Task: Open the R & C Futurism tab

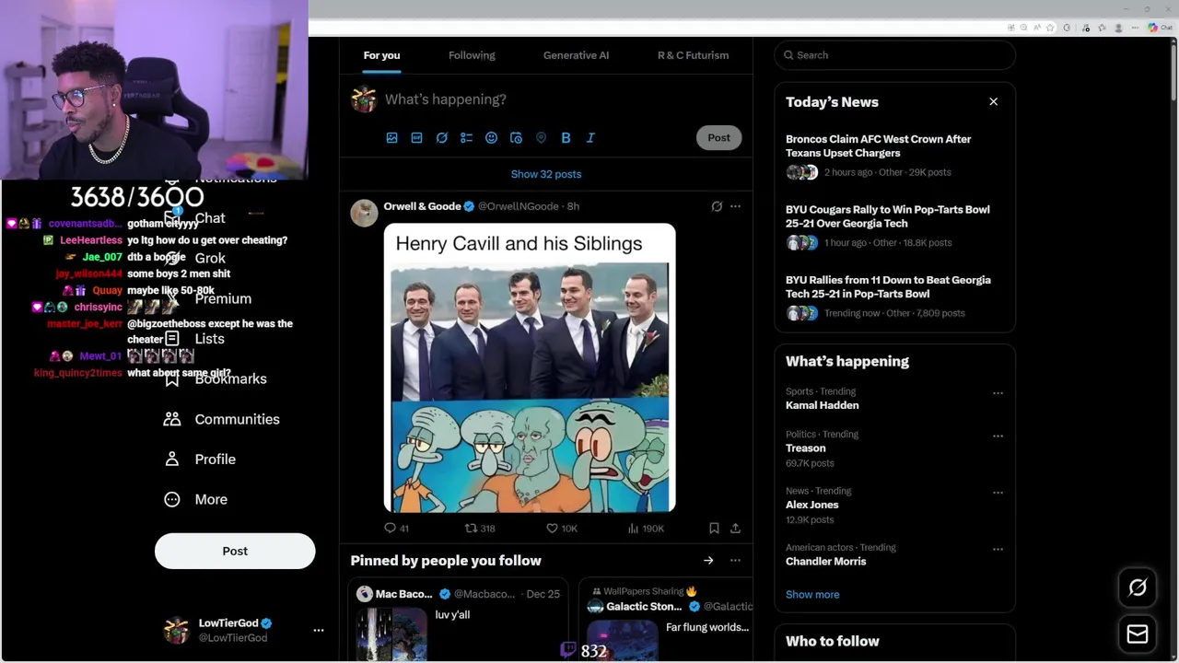Action: point(693,55)
